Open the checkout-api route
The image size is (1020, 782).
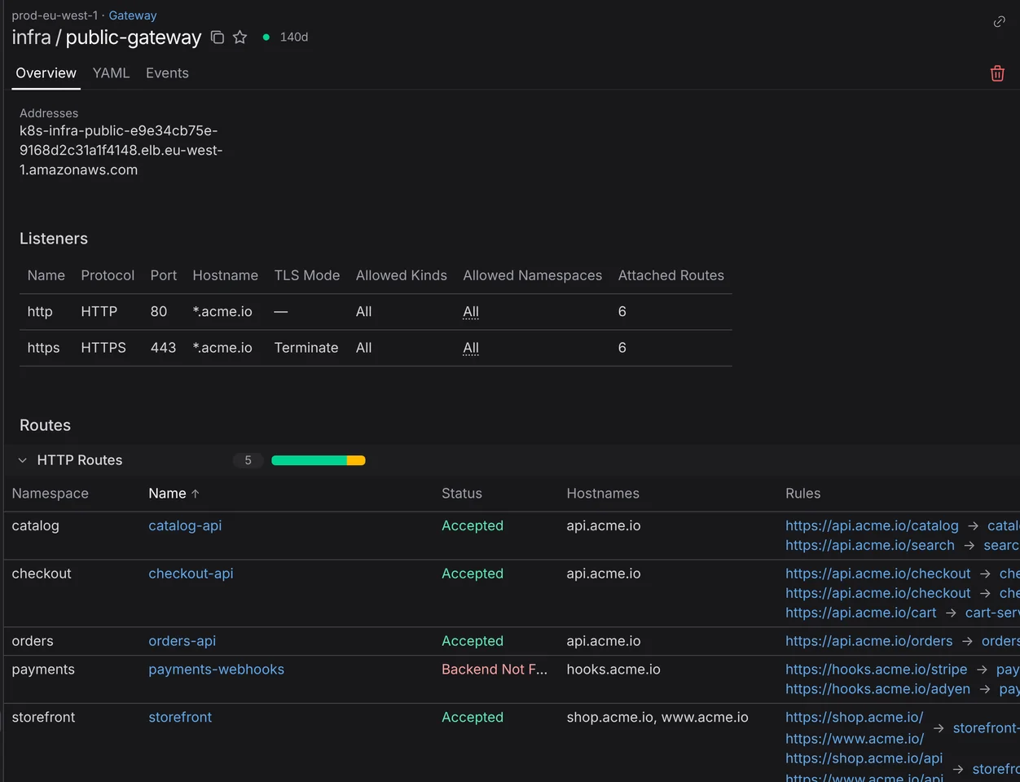(x=191, y=573)
